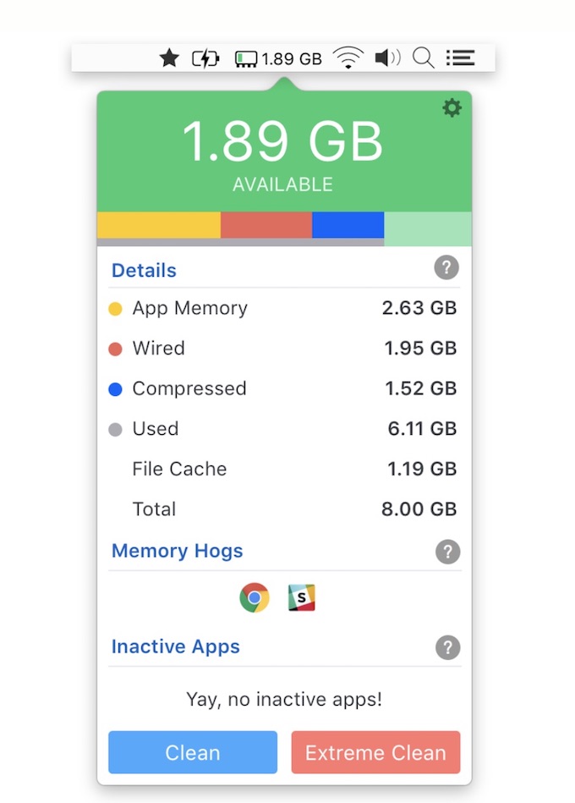Viewport: 575px width, 803px height.
Task: Click the Slack memory hog icon
Action: 301,598
